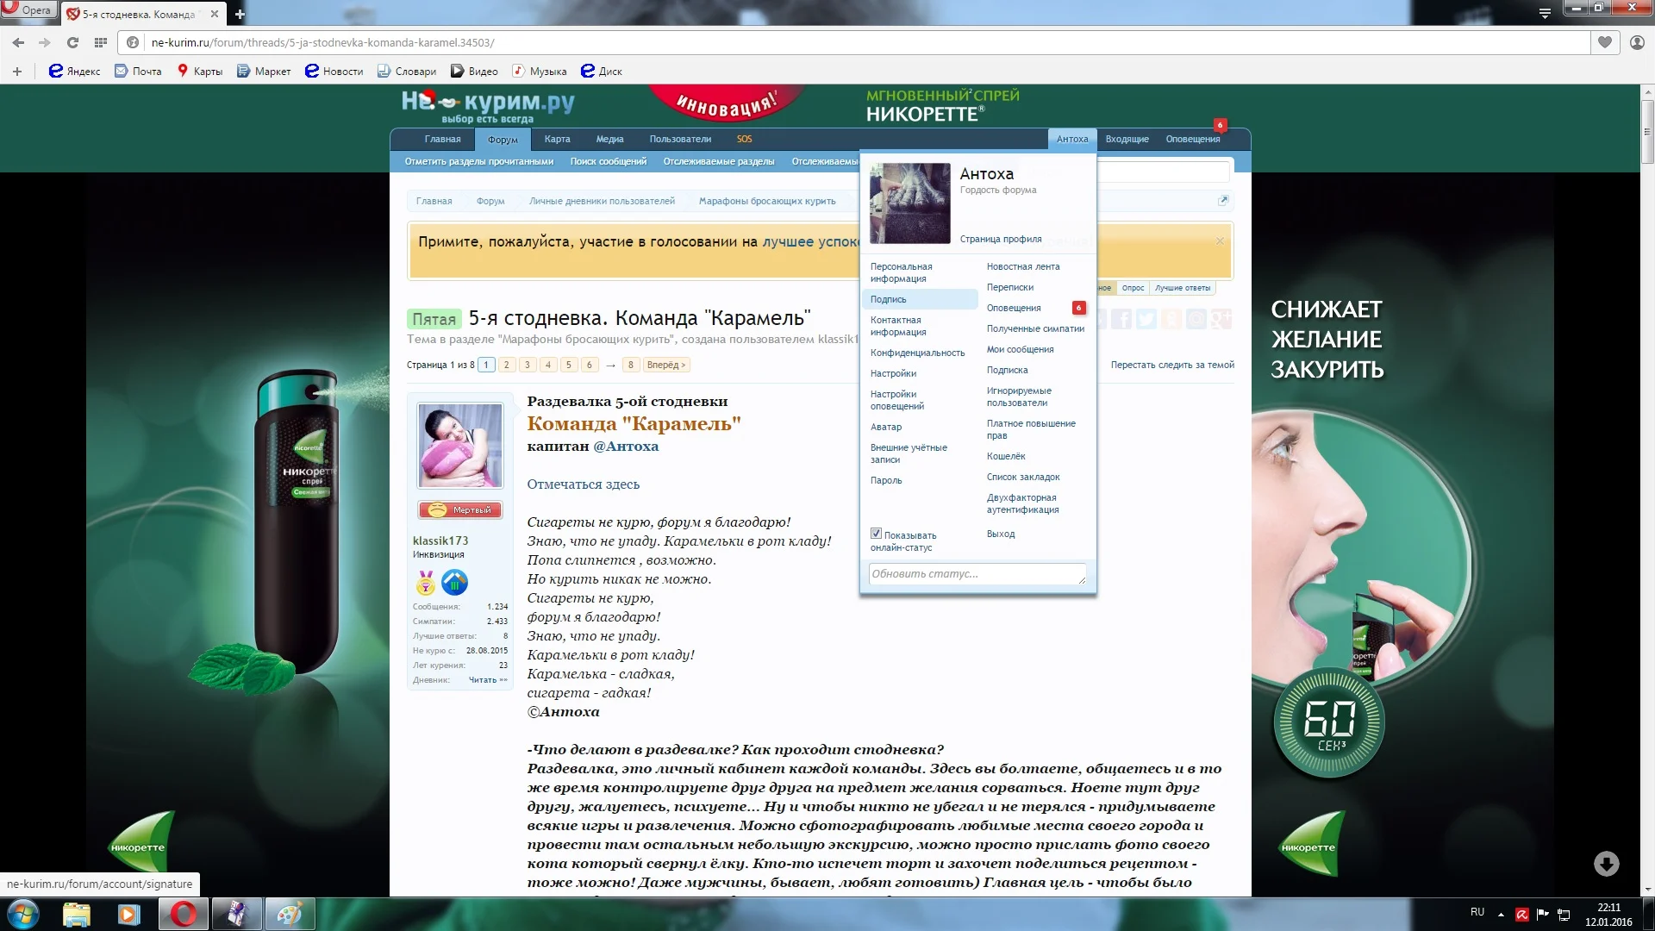Reload the current page
This screenshot has width=1655, height=931.
pyautogui.click(x=73, y=41)
